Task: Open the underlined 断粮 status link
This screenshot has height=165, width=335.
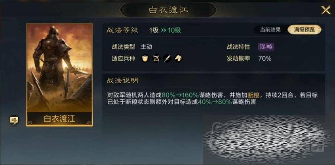Action: [x=253, y=95]
